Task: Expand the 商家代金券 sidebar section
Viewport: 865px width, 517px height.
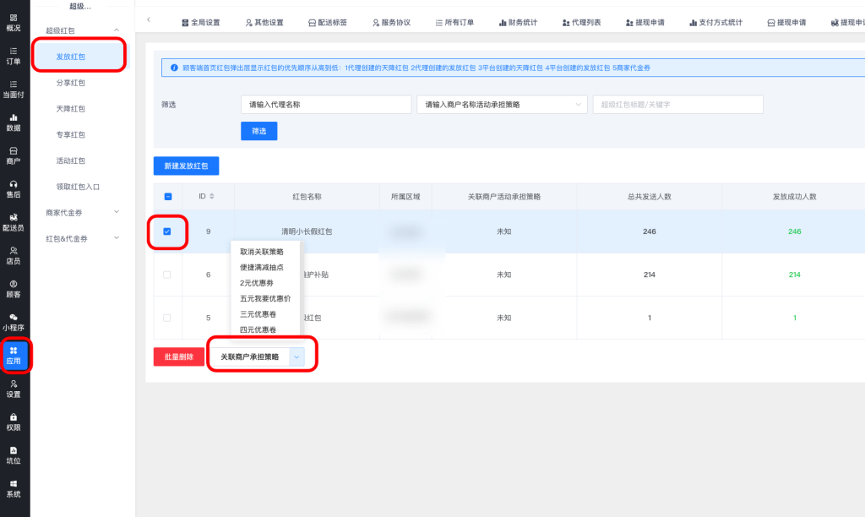Action: click(82, 213)
